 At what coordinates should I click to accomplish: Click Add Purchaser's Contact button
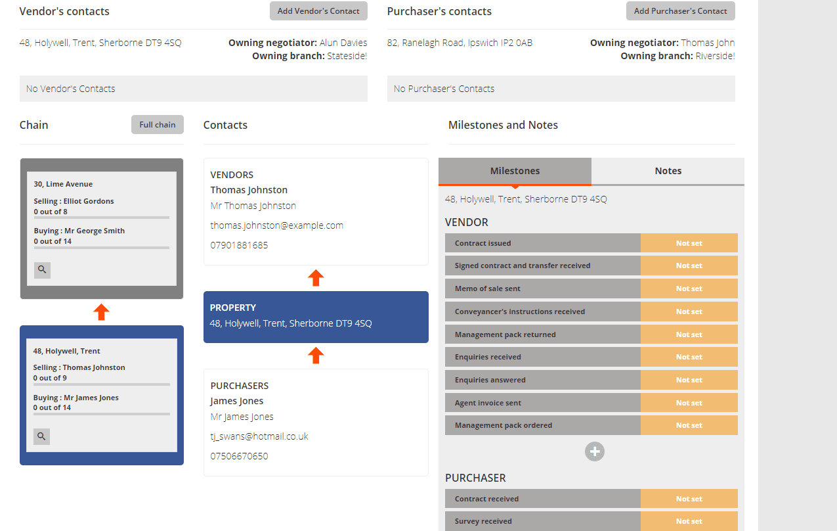[680, 11]
